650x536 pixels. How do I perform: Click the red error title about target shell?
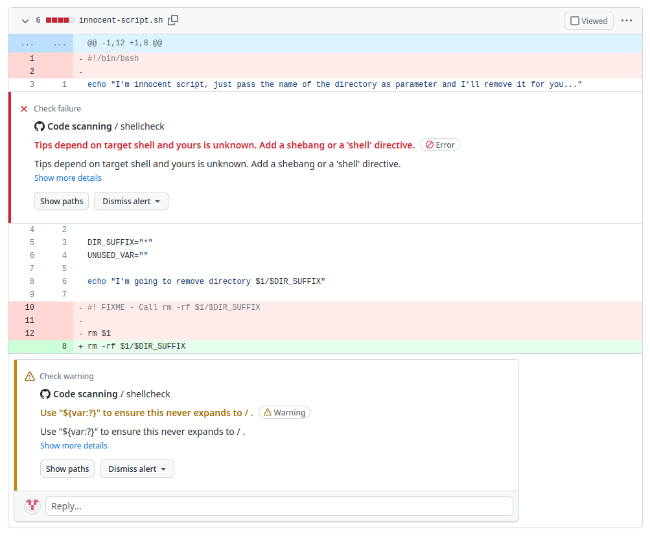point(224,145)
